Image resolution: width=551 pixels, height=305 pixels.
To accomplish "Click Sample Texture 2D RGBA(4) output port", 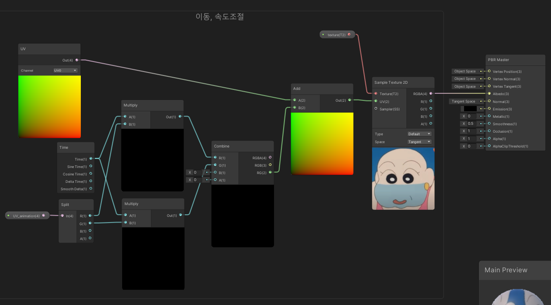I will coord(431,93).
